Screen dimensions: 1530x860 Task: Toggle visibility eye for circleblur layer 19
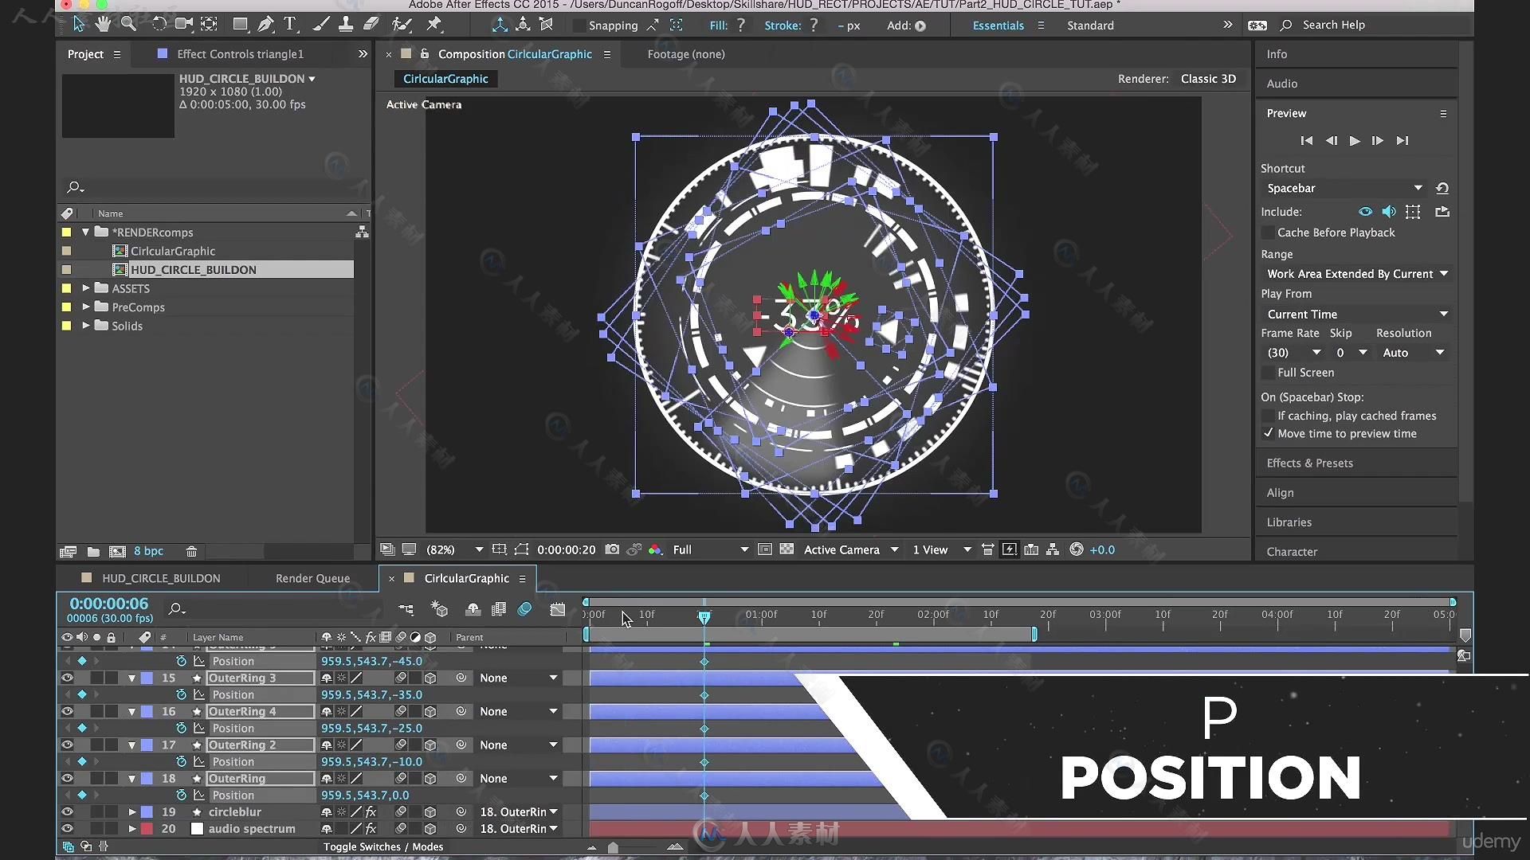pos(65,811)
